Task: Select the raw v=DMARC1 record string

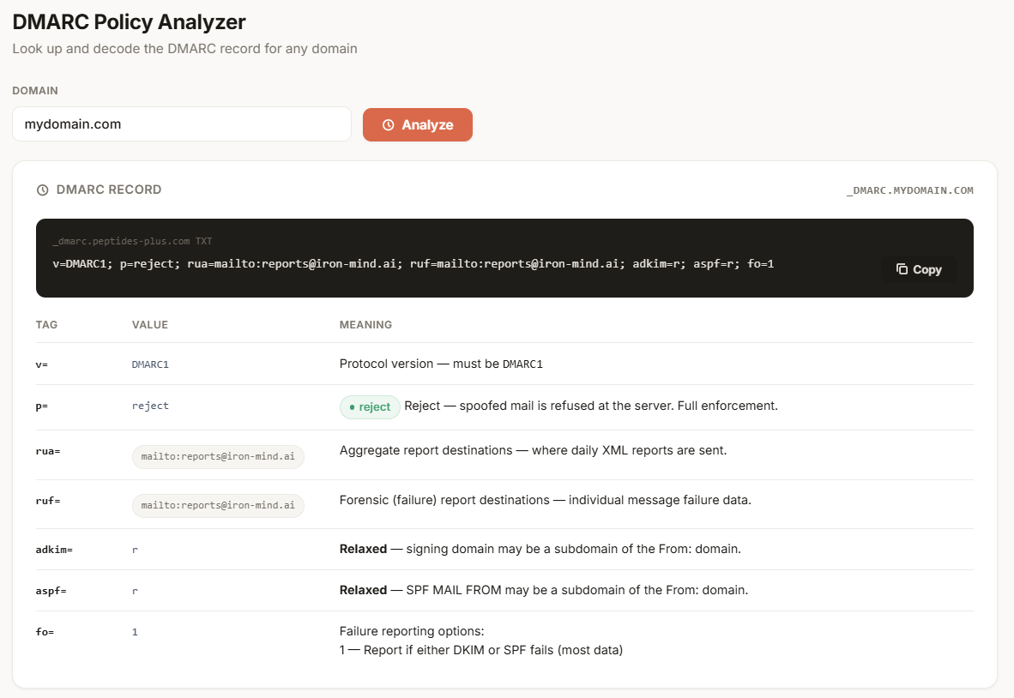Action: click(413, 264)
